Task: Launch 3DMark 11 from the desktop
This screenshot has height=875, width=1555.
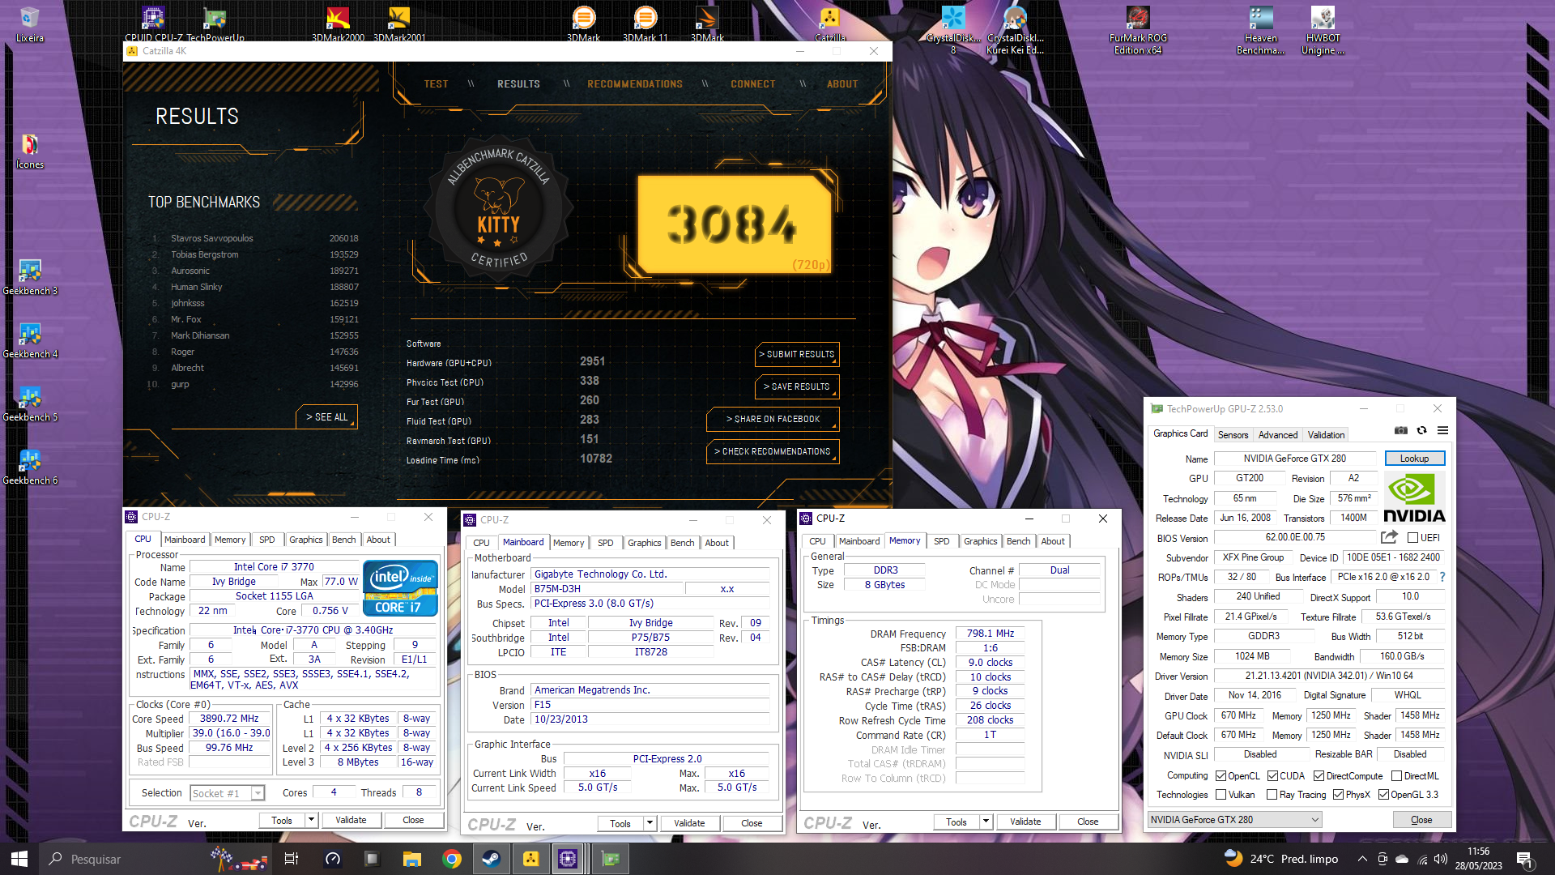Action: tap(645, 24)
